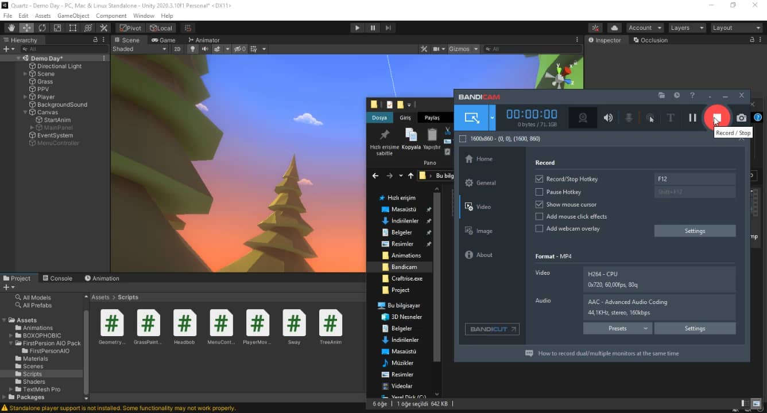Uncheck Record/Stop Hotkey checkbox
Image resolution: width=767 pixels, height=413 pixels.
[x=539, y=179]
